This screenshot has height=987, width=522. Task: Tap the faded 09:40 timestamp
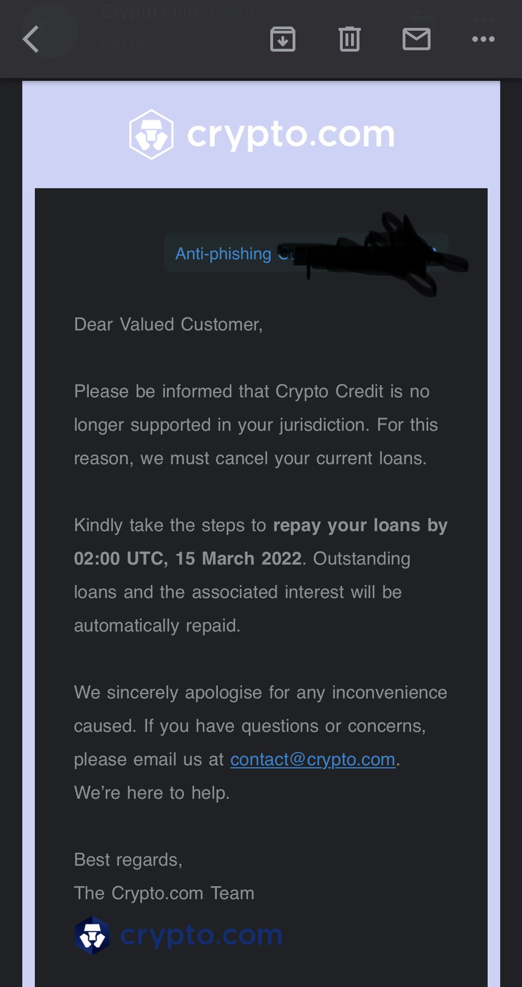(232, 11)
